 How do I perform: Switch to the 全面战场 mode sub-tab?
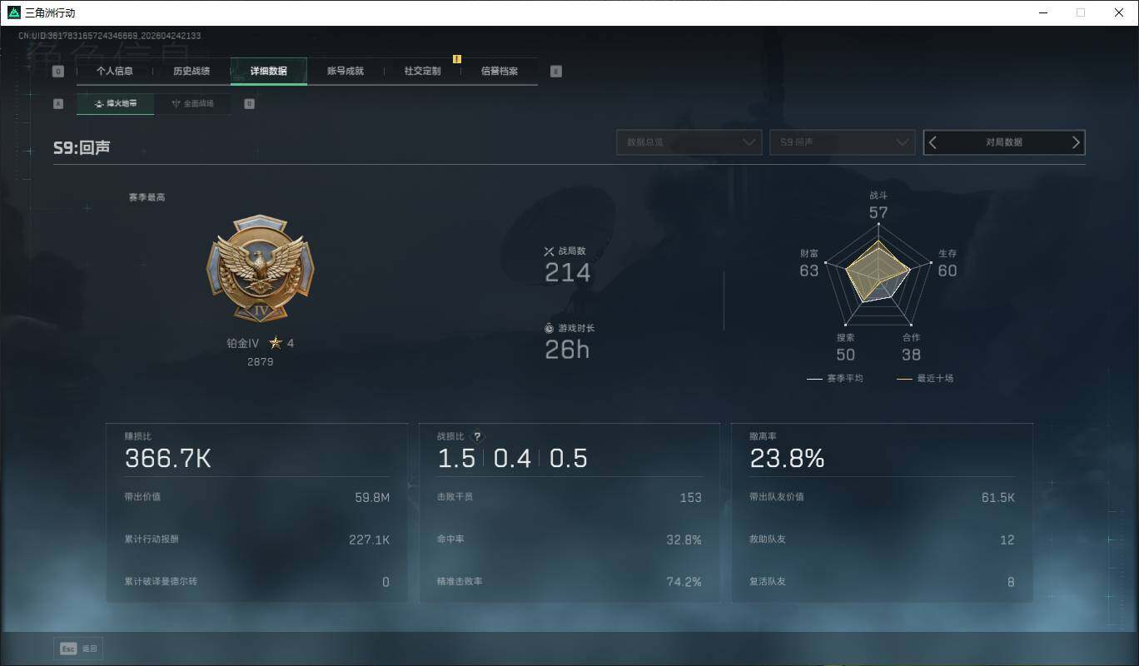(193, 104)
